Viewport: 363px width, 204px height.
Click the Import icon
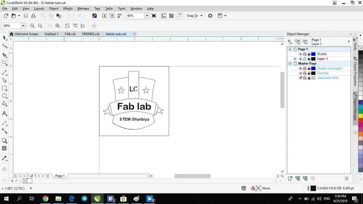104,16
